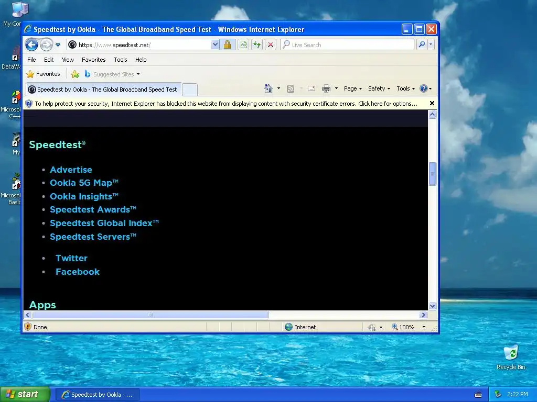Click the system tray network icon
This screenshot has height=402, width=537.
pos(498,394)
